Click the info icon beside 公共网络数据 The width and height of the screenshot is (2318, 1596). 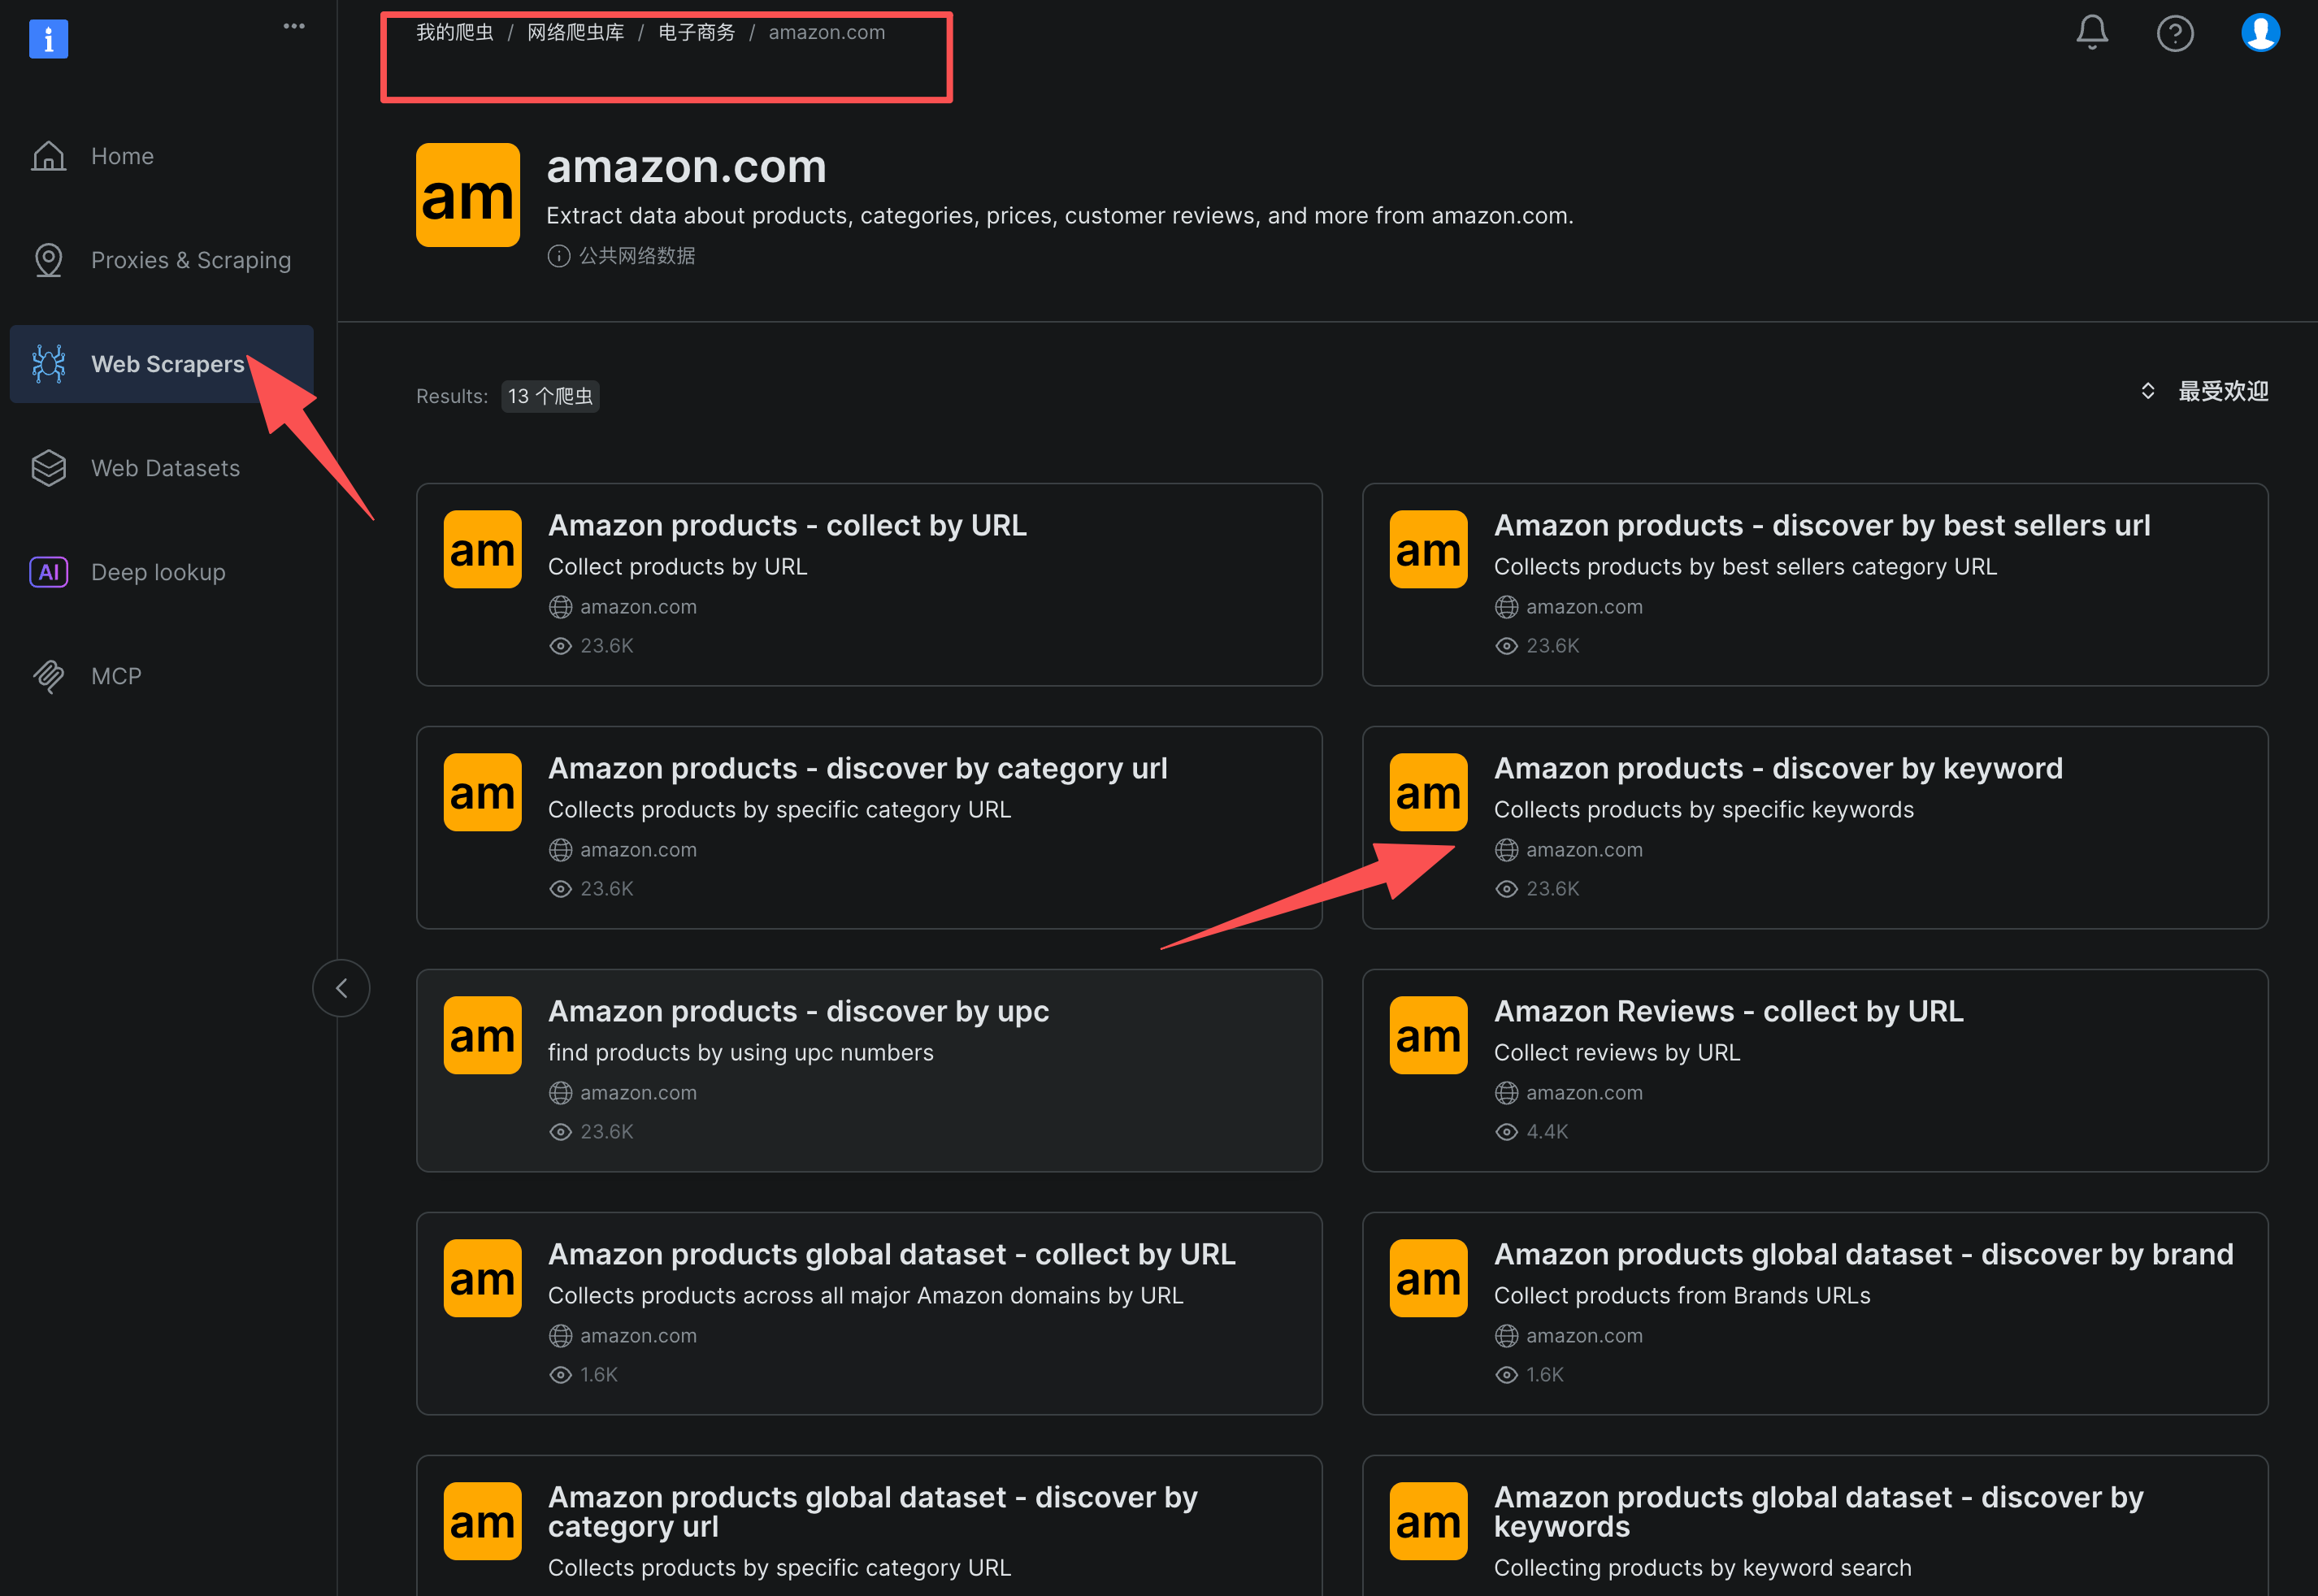pos(558,256)
